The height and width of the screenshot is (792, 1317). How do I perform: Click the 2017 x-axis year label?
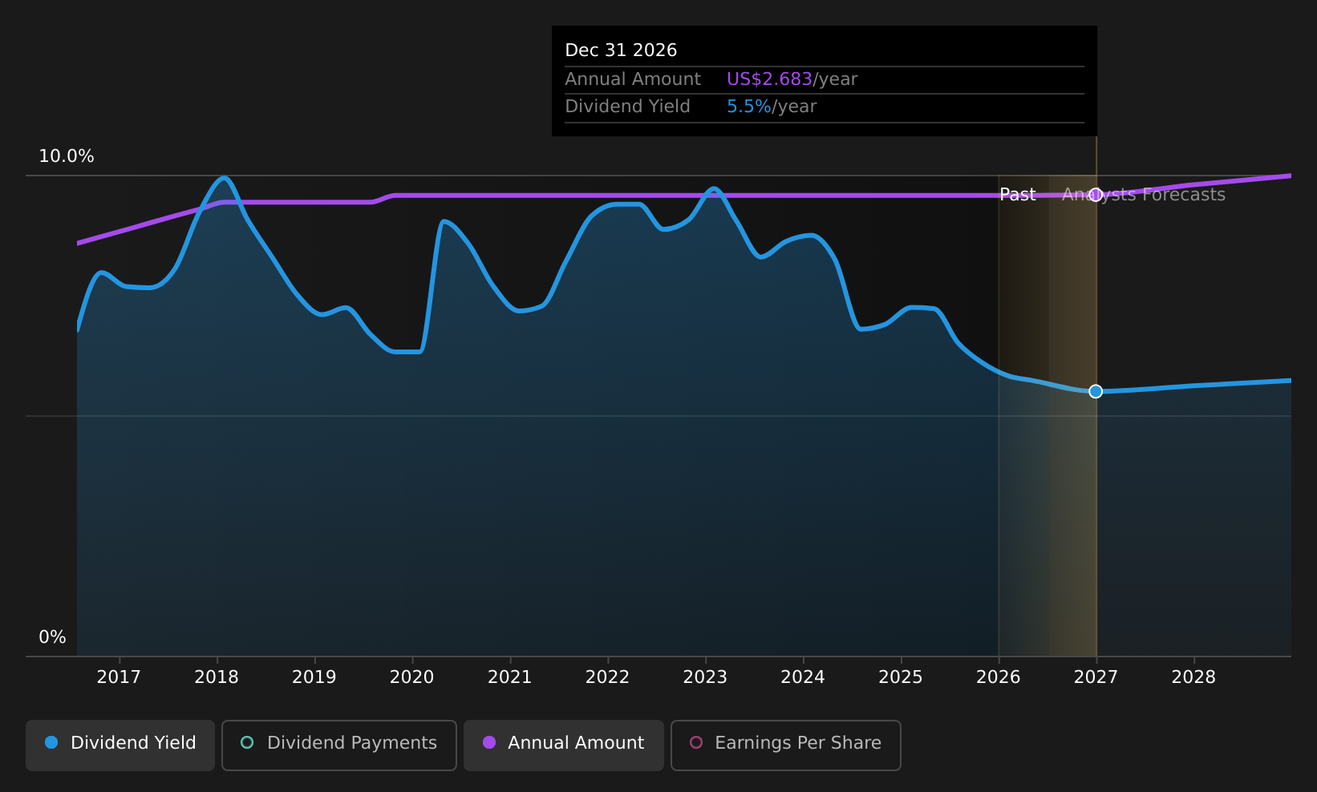(x=119, y=677)
